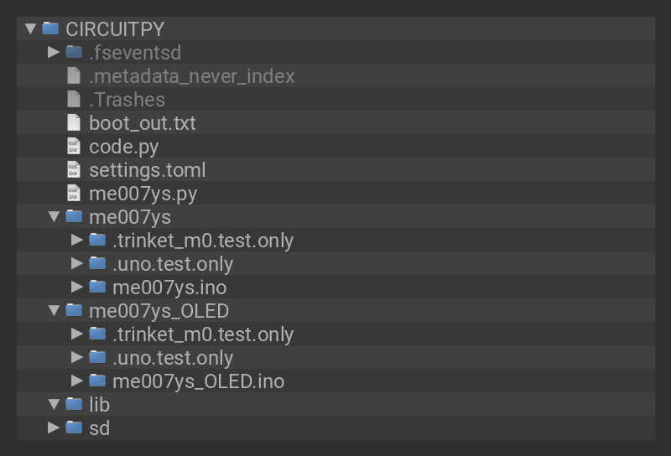The width and height of the screenshot is (671, 456).
Task: Collapse the lib folder
Action: (x=54, y=405)
